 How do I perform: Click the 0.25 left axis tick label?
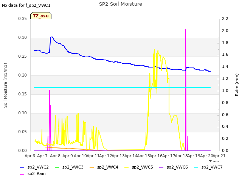23,57
